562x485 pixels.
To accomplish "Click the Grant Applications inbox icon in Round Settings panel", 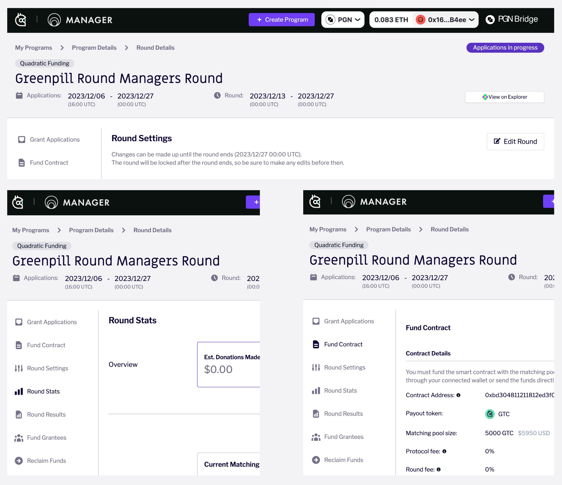I will (22, 139).
